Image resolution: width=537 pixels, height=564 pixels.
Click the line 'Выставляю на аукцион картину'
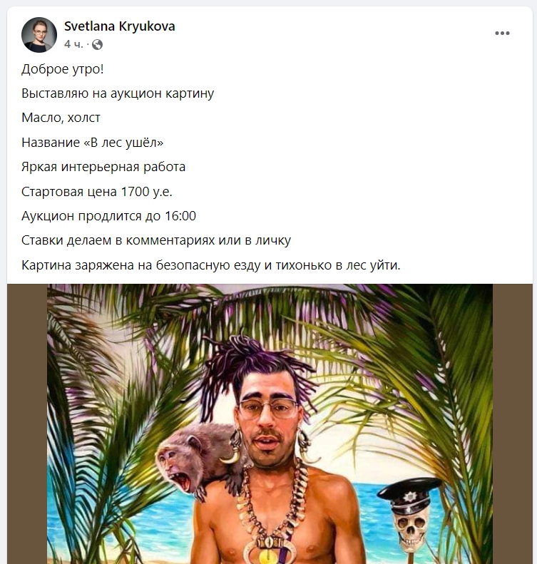pyautogui.click(x=118, y=93)
